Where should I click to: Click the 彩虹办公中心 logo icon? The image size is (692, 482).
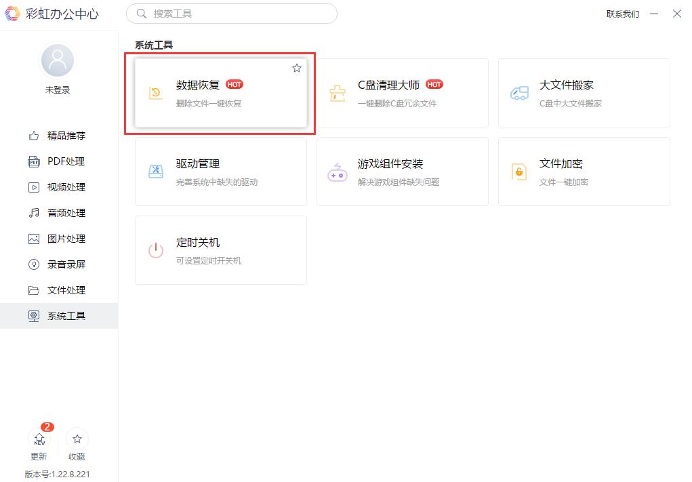[12, 14]
